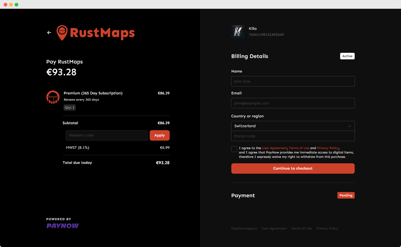Screen dimensions: 401x247
Task: Click Continue to checkout button
Action: pyautogui.click(x=293, y=168)
